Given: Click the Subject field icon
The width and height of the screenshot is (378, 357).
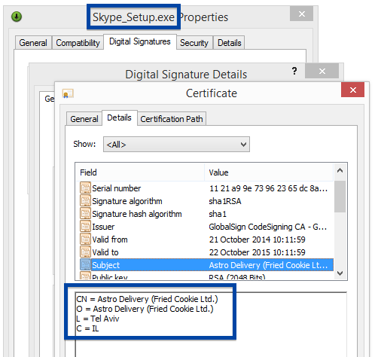Looking at the screenshot, I should click(85, 264).
